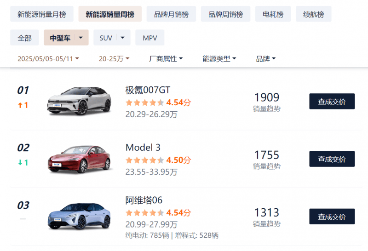Expand the 中型车 dropdown arrow
The image size is (368, 251).
(81, 38)
